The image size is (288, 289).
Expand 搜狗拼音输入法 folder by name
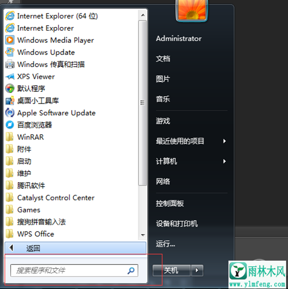click(x=41, y=222)
